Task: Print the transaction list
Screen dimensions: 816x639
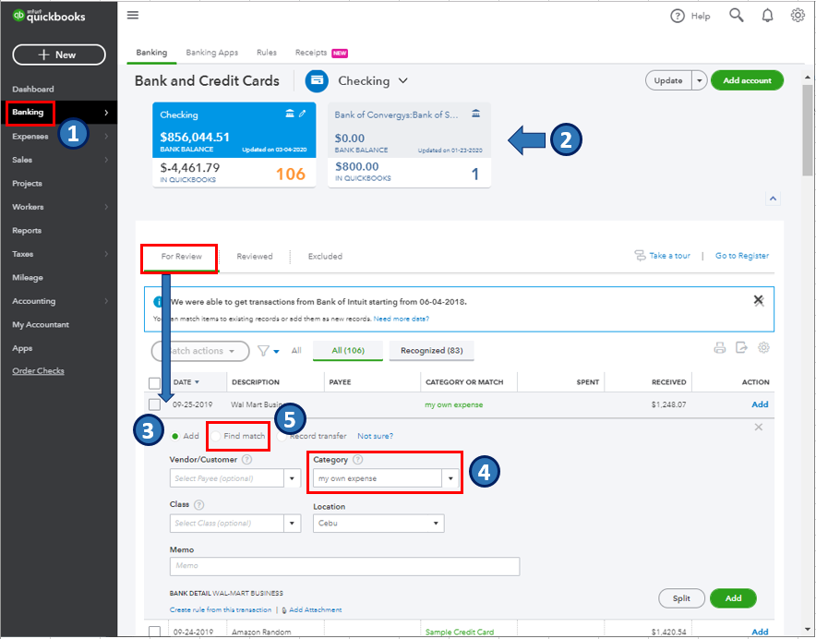Action: coord(720,348)
